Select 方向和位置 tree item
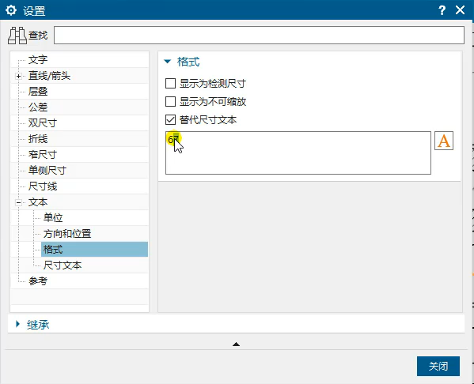The height and width of the screenshot is (384, 474). coord(67,234)
